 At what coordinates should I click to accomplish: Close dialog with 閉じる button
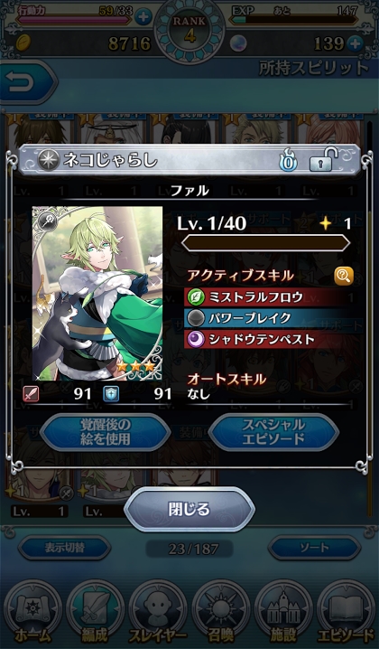189,509
